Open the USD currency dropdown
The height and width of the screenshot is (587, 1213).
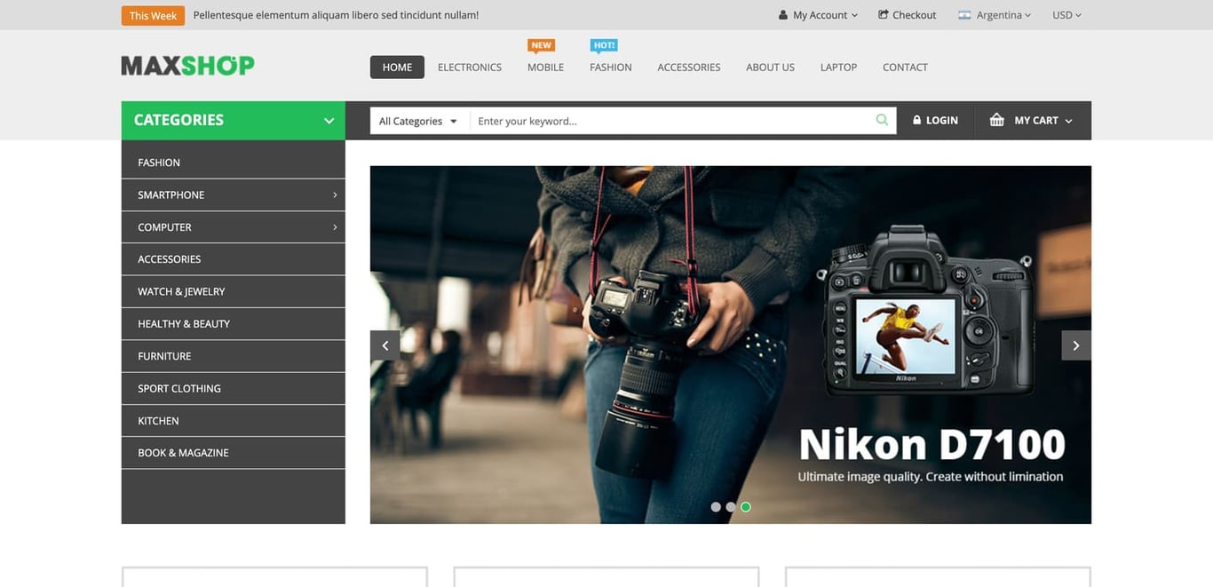coord(1065,14)
